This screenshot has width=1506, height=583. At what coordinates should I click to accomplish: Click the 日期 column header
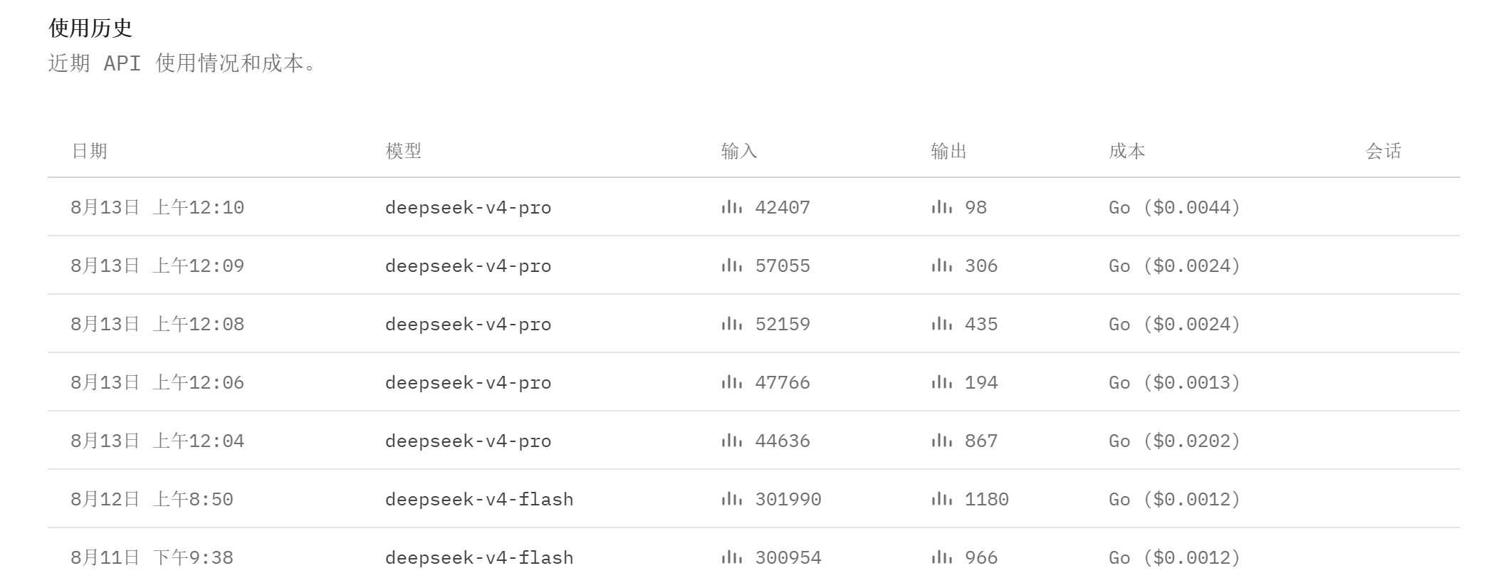pyautogui.click(x=89, y=151)
